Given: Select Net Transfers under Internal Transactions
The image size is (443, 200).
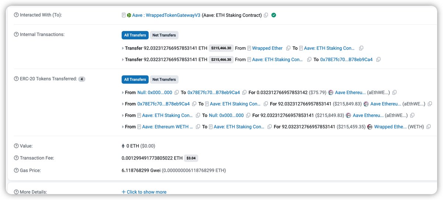Looking at the screenshot, I should tap(164, 35).
